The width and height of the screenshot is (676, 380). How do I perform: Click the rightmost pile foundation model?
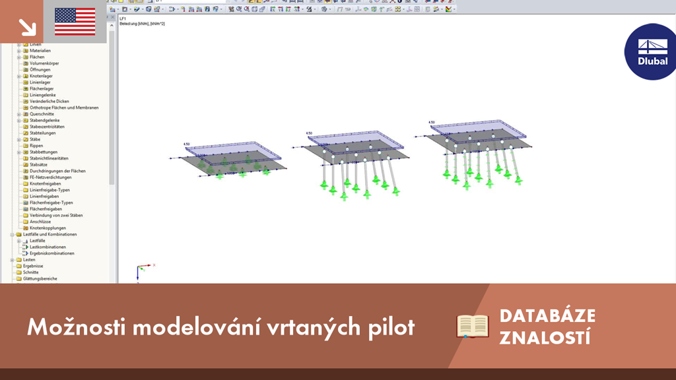pyautogui.click(x=474, y=154)
